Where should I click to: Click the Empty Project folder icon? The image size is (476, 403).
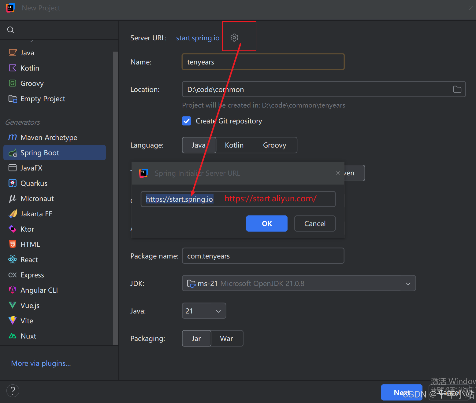13,98
